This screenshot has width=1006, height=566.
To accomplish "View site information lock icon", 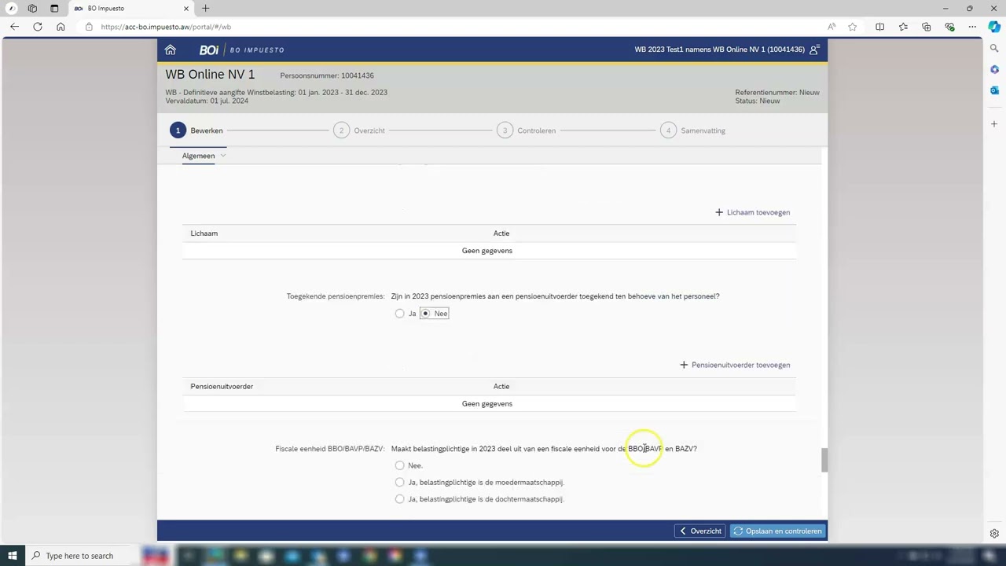I will point(89,27).
